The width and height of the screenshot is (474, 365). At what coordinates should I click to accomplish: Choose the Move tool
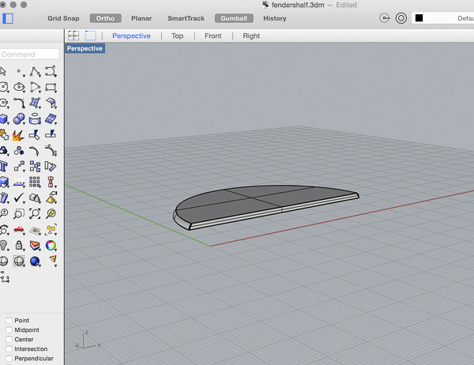[19, 167]
